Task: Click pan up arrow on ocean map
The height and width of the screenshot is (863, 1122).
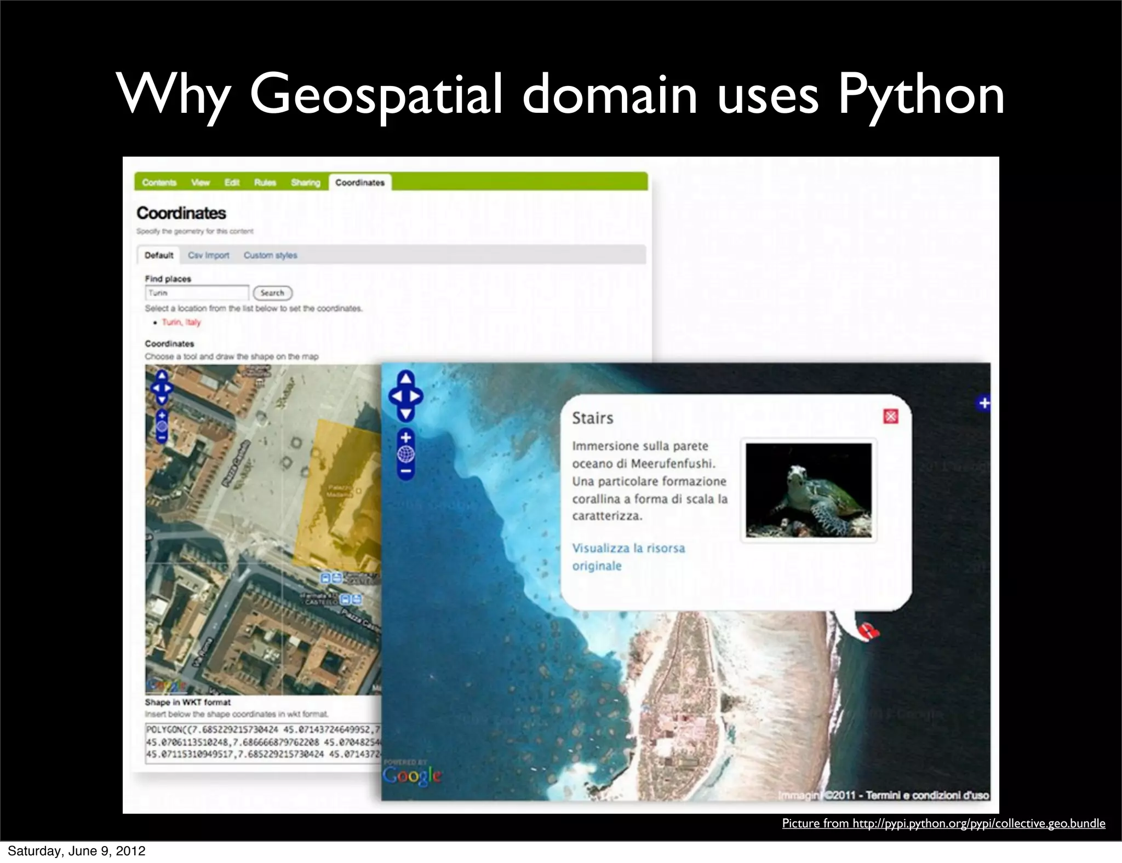Action: (405, 378)
